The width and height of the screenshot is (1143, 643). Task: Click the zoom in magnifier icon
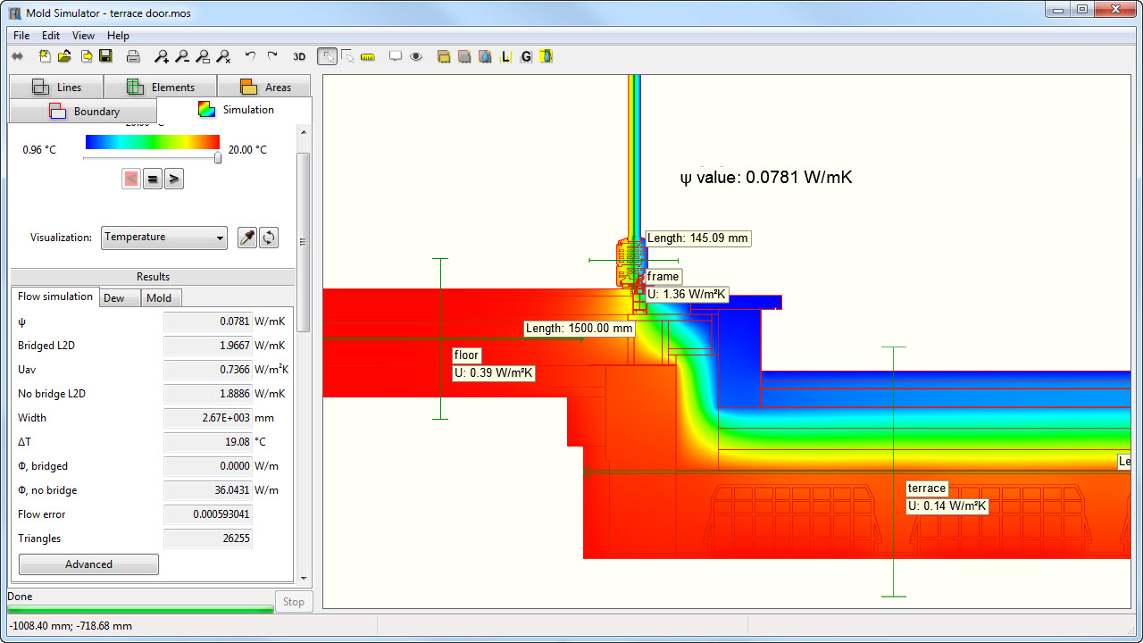(162, 56)
